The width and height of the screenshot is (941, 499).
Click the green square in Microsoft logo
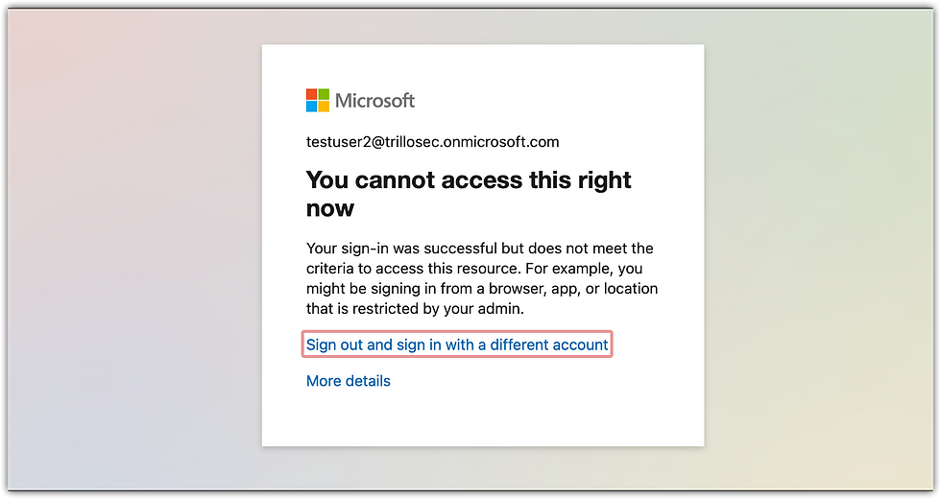pyautogui.click(x=324, y=94)
